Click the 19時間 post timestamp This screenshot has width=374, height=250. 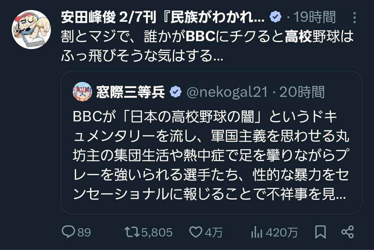[314, 17]
